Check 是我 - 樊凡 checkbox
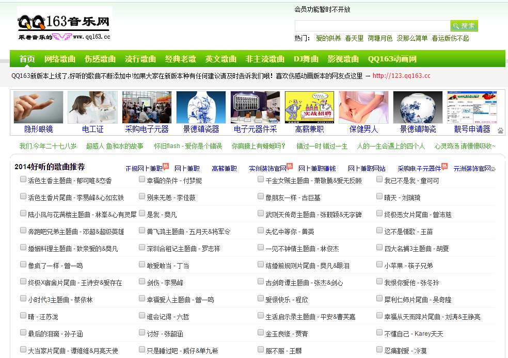The image size is (508, 358). [142, 213]
